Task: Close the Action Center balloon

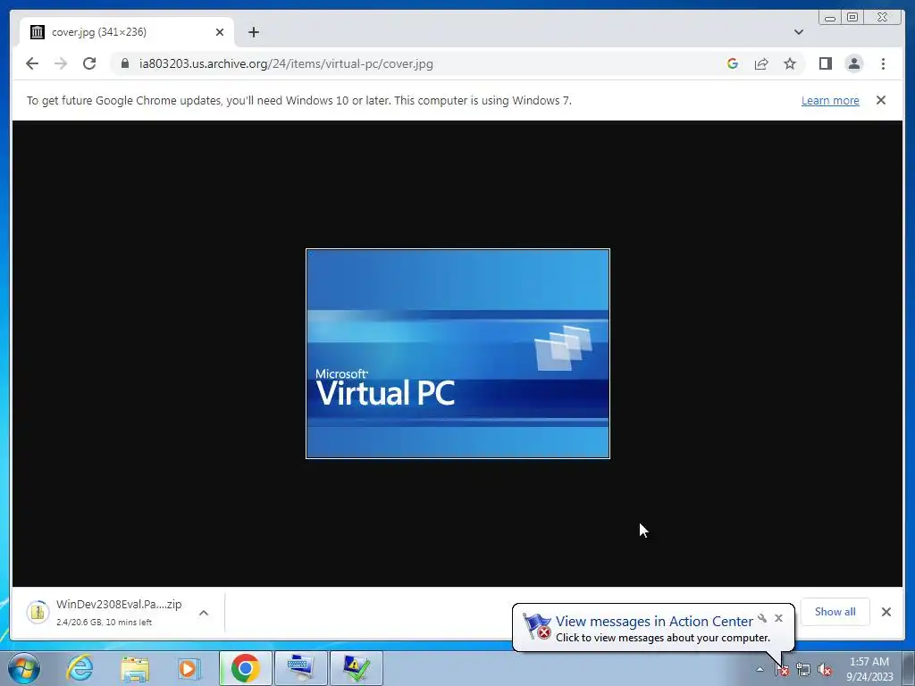Action: point(778,618)
